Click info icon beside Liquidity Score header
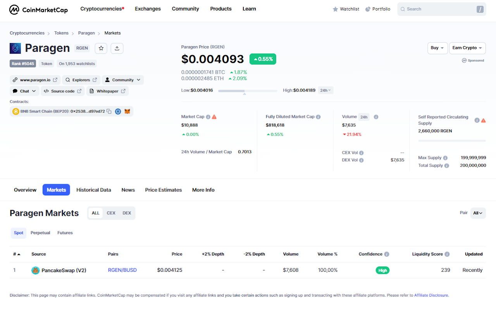Image resolution: width=496 pixels, height=314 pixels. (447, 254)
